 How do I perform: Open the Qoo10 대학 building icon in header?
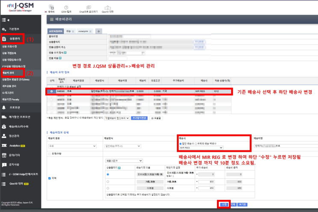[x=107, y=8]
